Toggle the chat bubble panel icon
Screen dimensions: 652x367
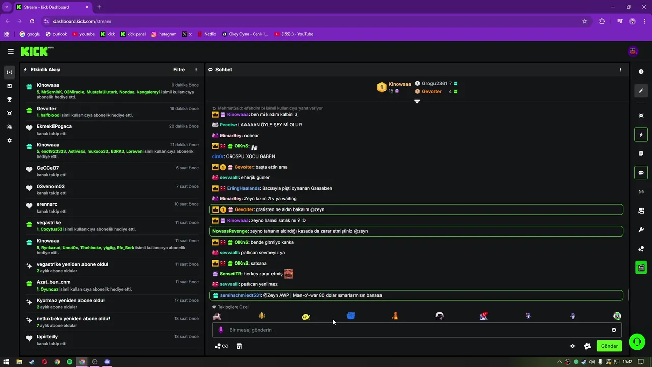(x=641, y=173)
